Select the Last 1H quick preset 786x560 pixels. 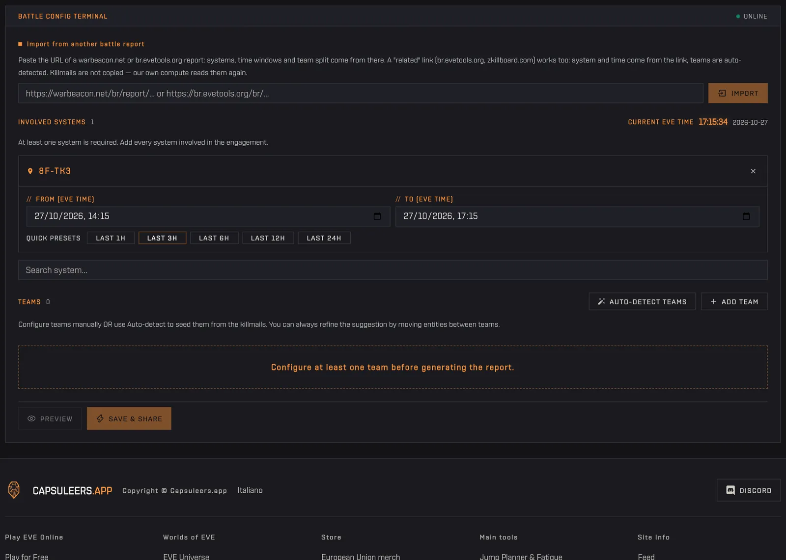pos(111,238)
